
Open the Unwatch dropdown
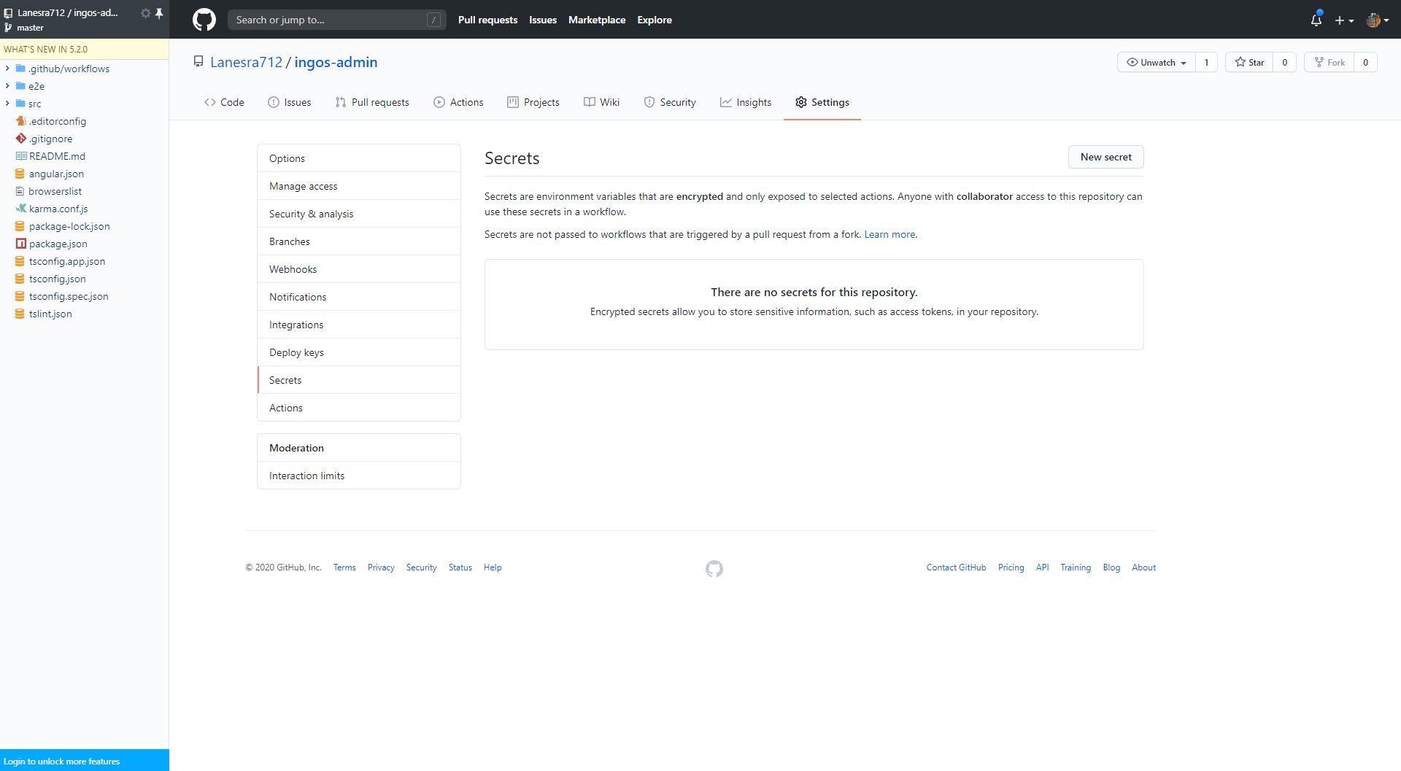click(1157, 62)
